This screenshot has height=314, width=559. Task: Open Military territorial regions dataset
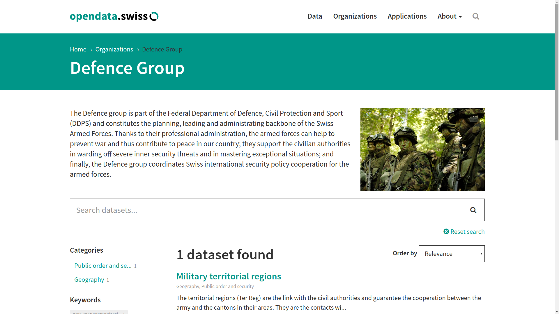[x=229, y=276]
